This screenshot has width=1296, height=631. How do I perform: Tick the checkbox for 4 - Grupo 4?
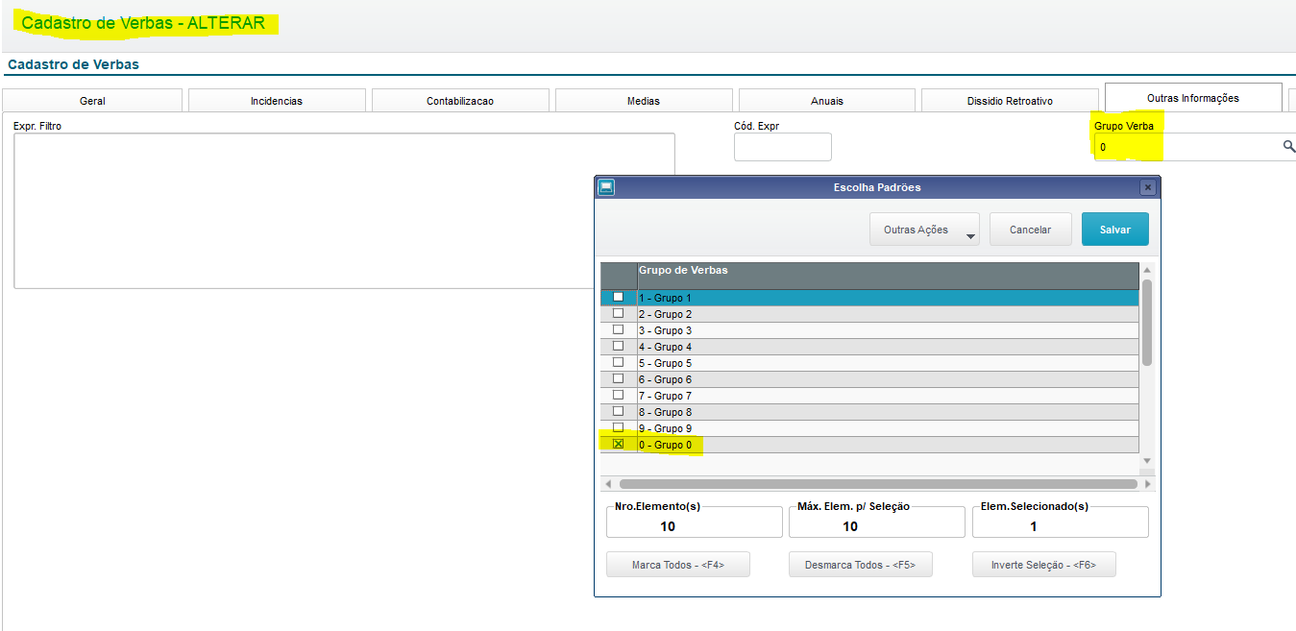pyautogui.click(x=618, y=347)
